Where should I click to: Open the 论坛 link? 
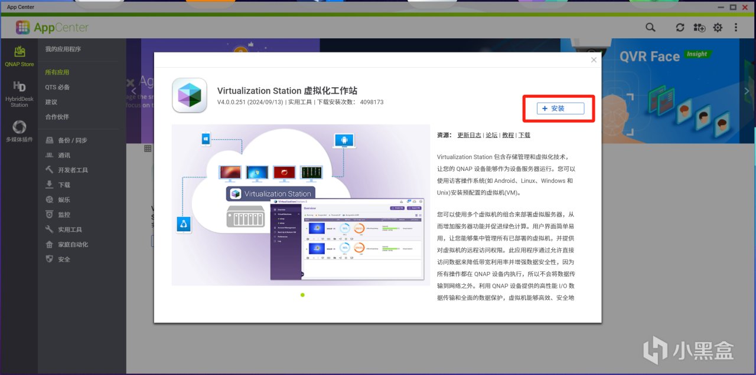point(491,135)
